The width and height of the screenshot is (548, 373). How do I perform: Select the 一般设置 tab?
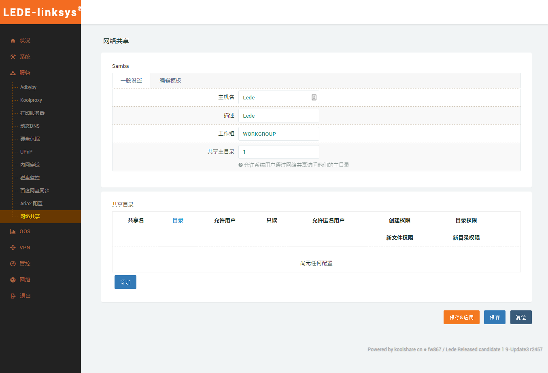click(x=131, y=80)
